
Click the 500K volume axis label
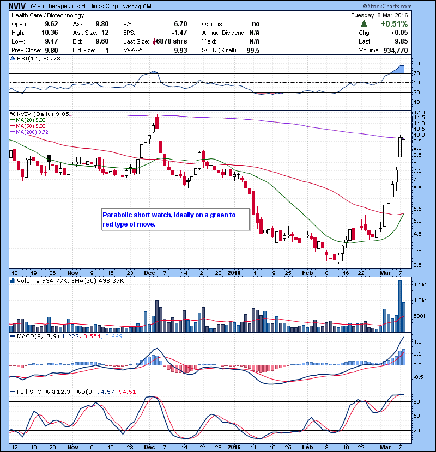[x=420, y=316]
